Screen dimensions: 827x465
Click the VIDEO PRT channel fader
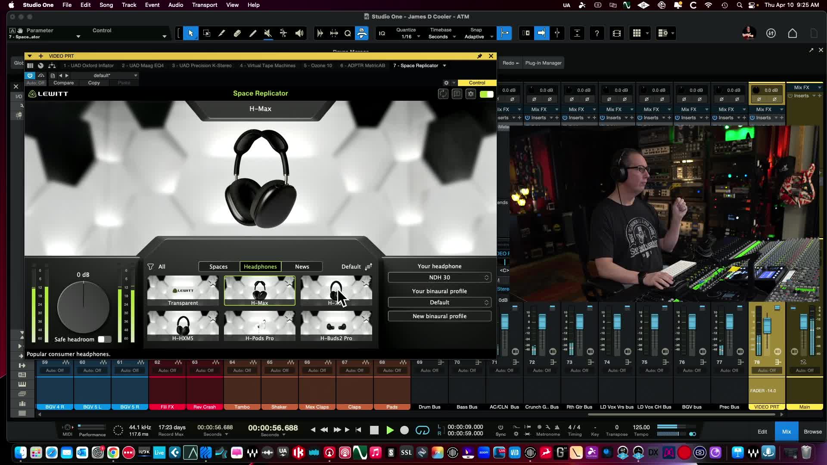[767, 325]
